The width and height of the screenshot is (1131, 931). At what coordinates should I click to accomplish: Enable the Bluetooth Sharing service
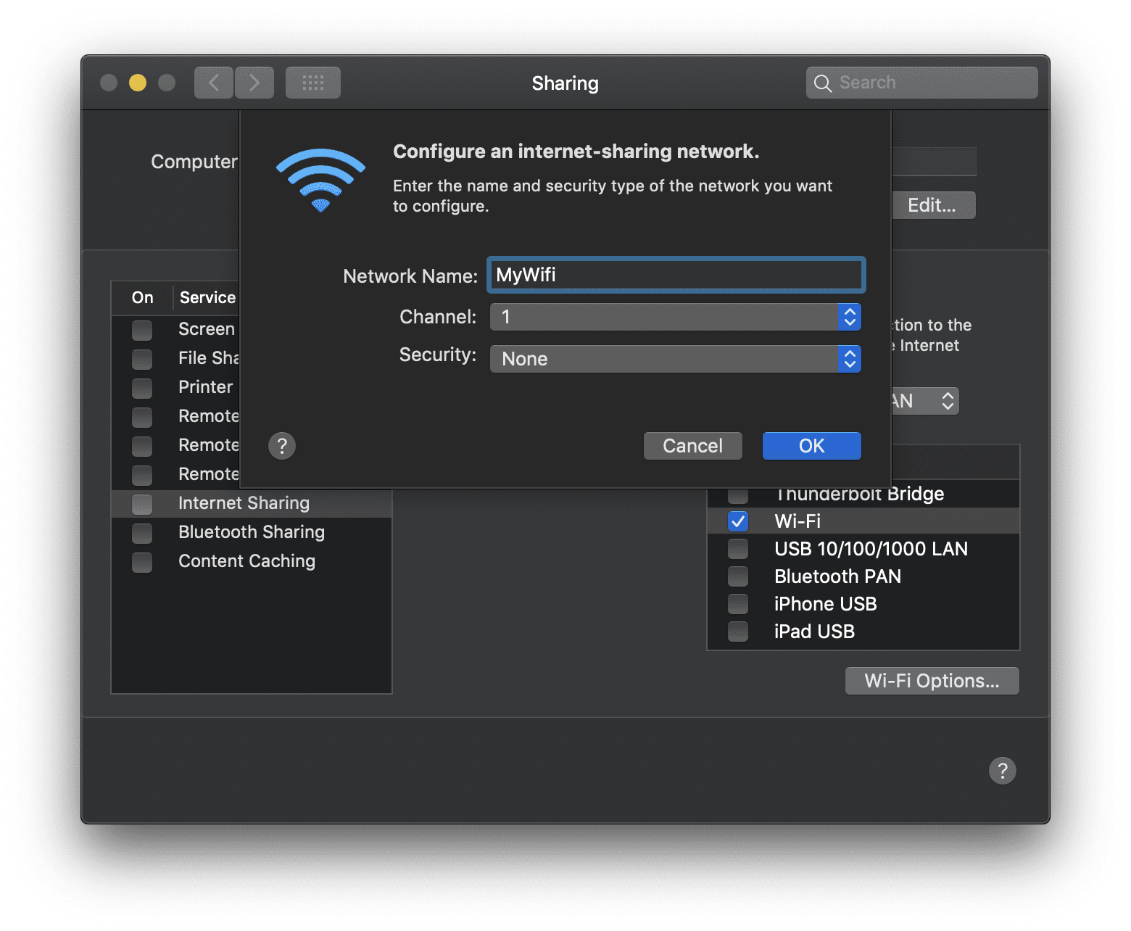coord(141,533)
